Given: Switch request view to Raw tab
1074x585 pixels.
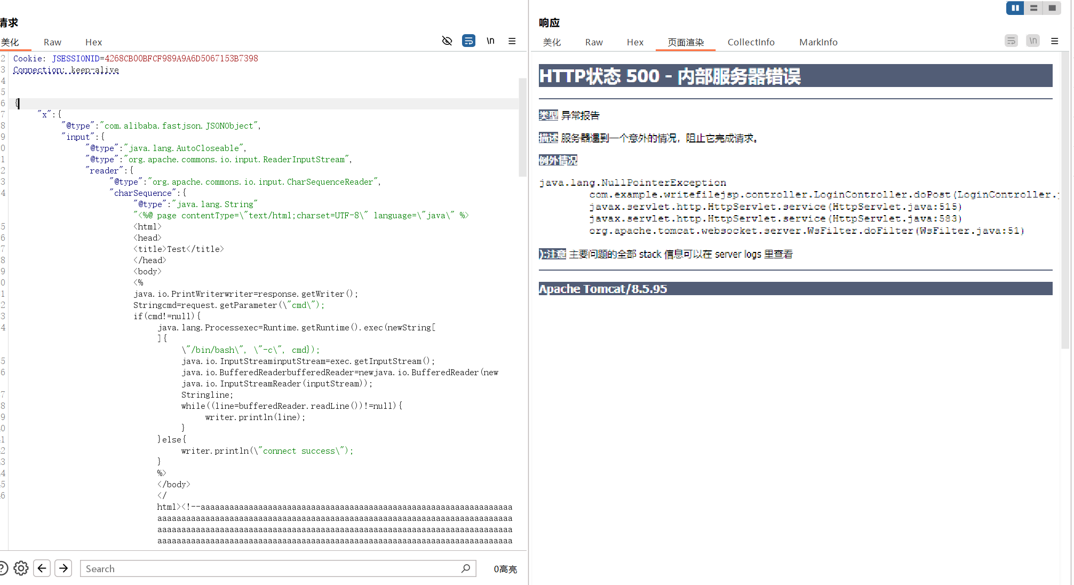Looking at the screenshot, I should [x=52, y=42].
